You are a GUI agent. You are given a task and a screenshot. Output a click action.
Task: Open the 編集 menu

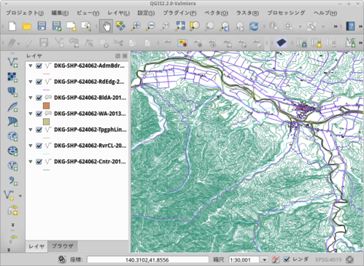(60, 13)
